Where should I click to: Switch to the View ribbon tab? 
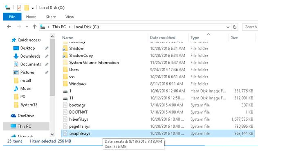[x=70, y=17]
